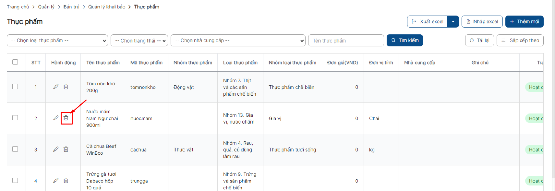Open edit pencil for Cà chua Beef WinEco
This screenshot has width=555, height=191.
(x=56, y=149)
